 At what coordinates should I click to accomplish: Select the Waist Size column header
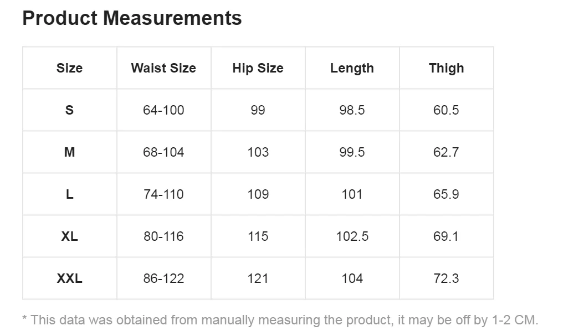(x=163, y=68)
